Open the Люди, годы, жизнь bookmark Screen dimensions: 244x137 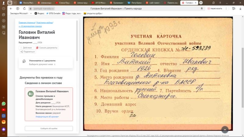[x=72, y=13]
